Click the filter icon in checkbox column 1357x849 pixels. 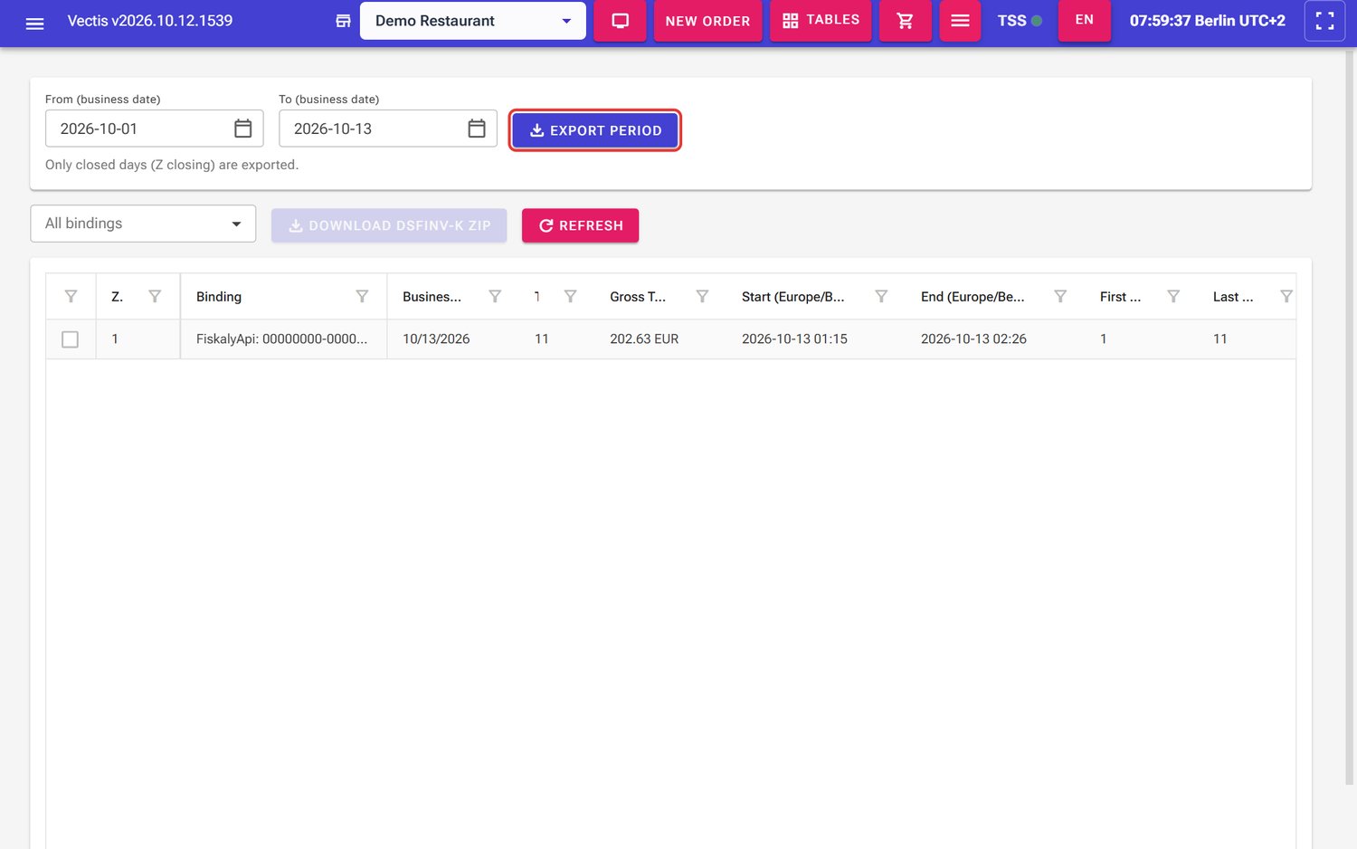click(71, 296)
